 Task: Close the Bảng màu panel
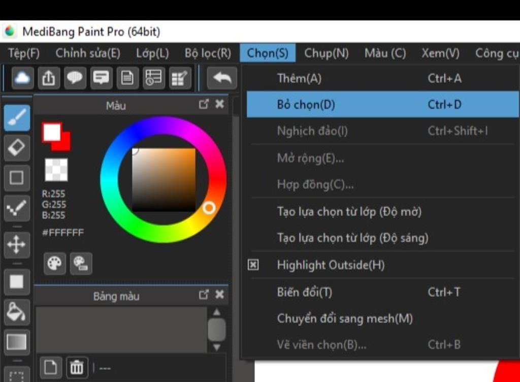coord(219,295)
